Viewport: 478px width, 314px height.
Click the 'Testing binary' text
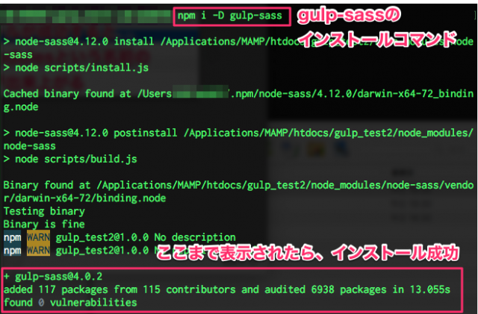44,211
